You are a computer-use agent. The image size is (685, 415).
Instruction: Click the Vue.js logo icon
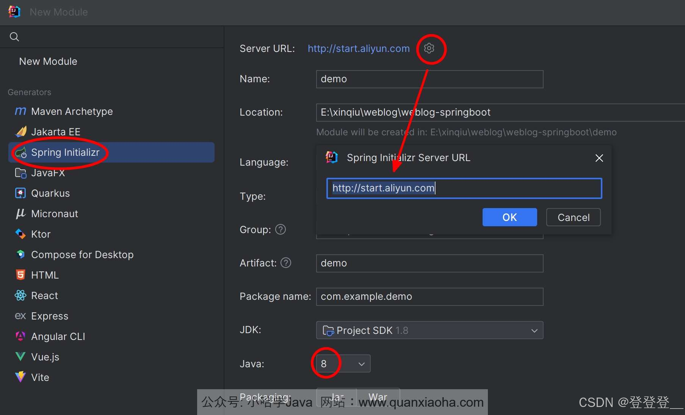20,357
